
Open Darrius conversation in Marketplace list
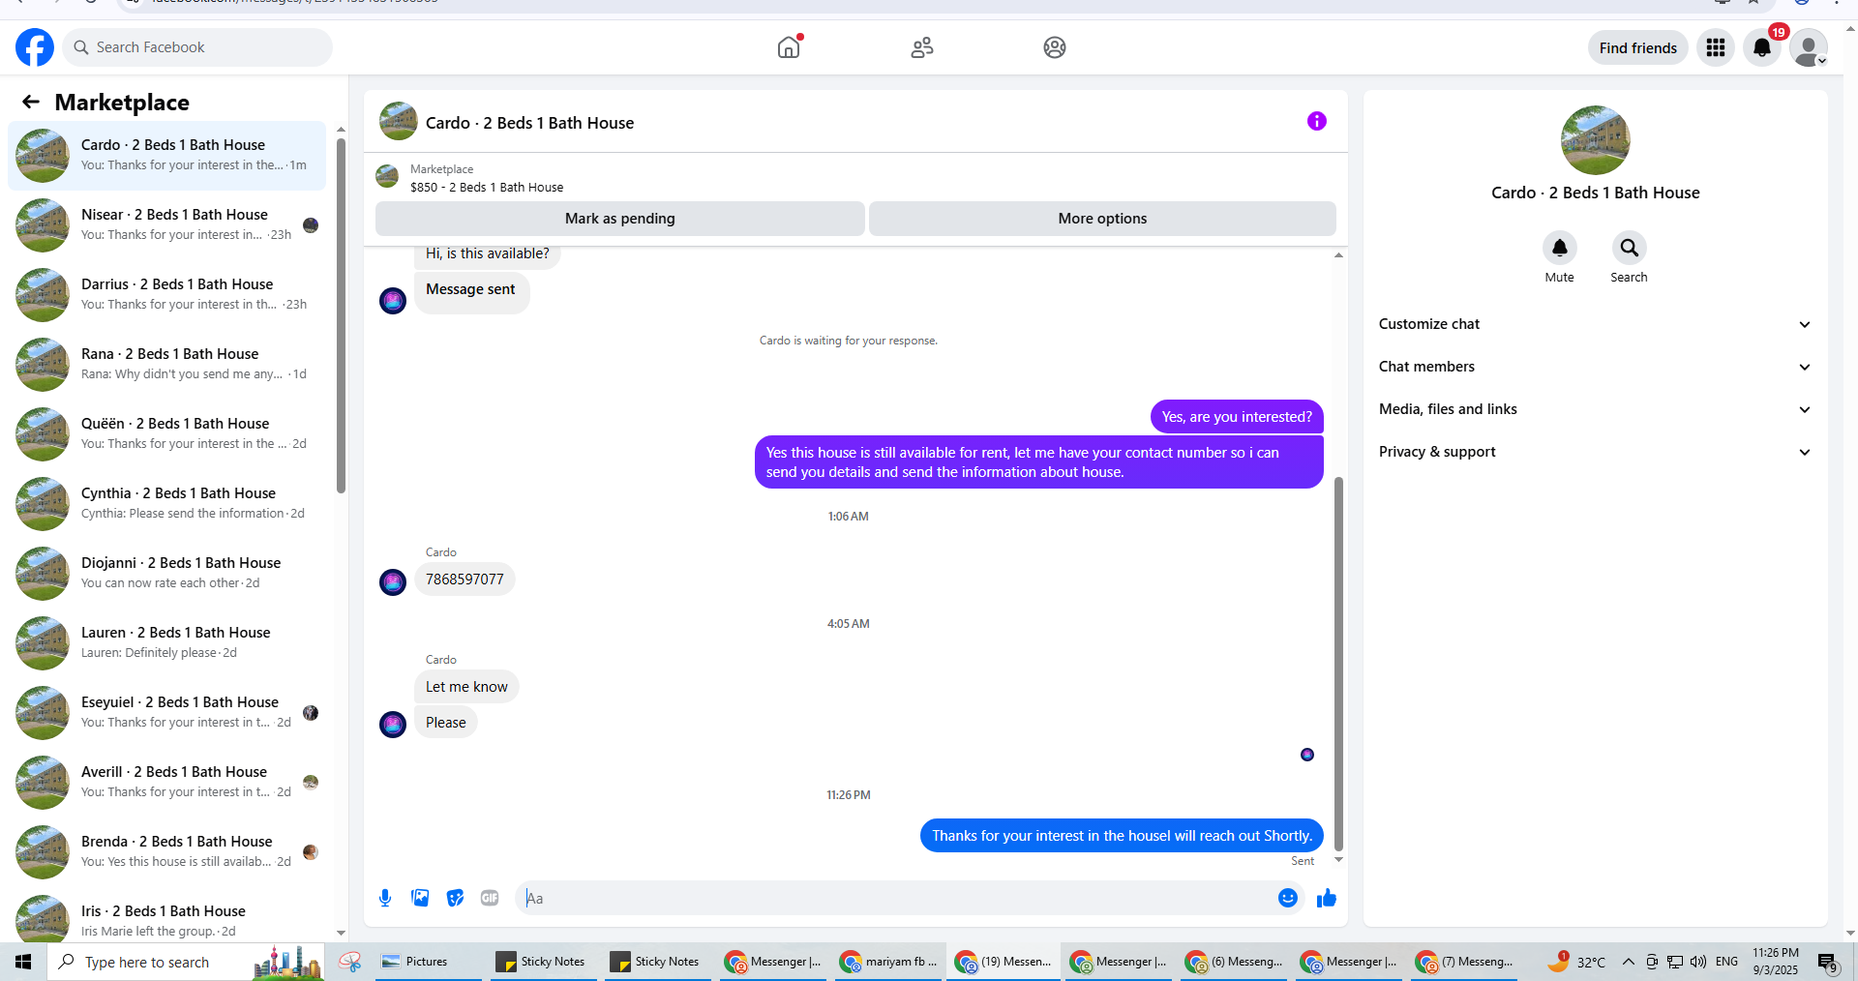click(x=166, y=294)
